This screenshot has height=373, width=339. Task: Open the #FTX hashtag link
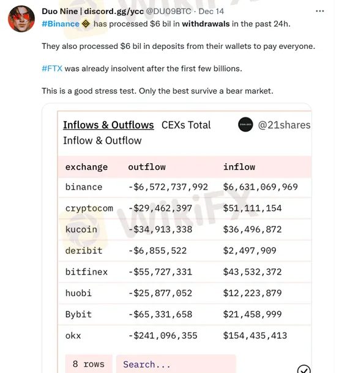[x=52, y=68]
